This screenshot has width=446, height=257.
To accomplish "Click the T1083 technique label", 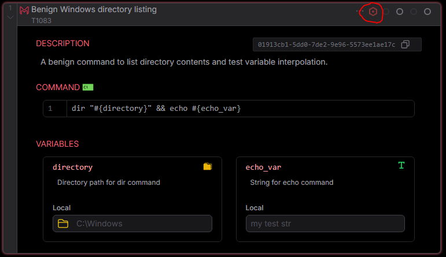I will (x=41, y=20).
